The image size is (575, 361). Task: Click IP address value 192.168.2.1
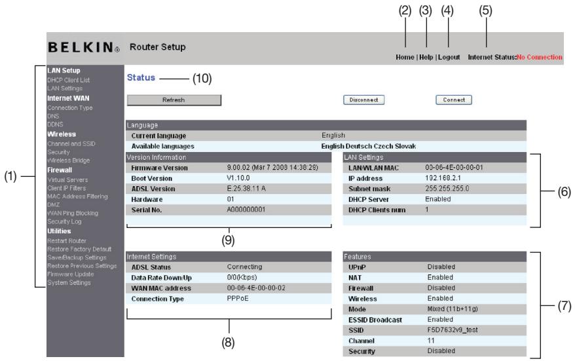(443, 178)
